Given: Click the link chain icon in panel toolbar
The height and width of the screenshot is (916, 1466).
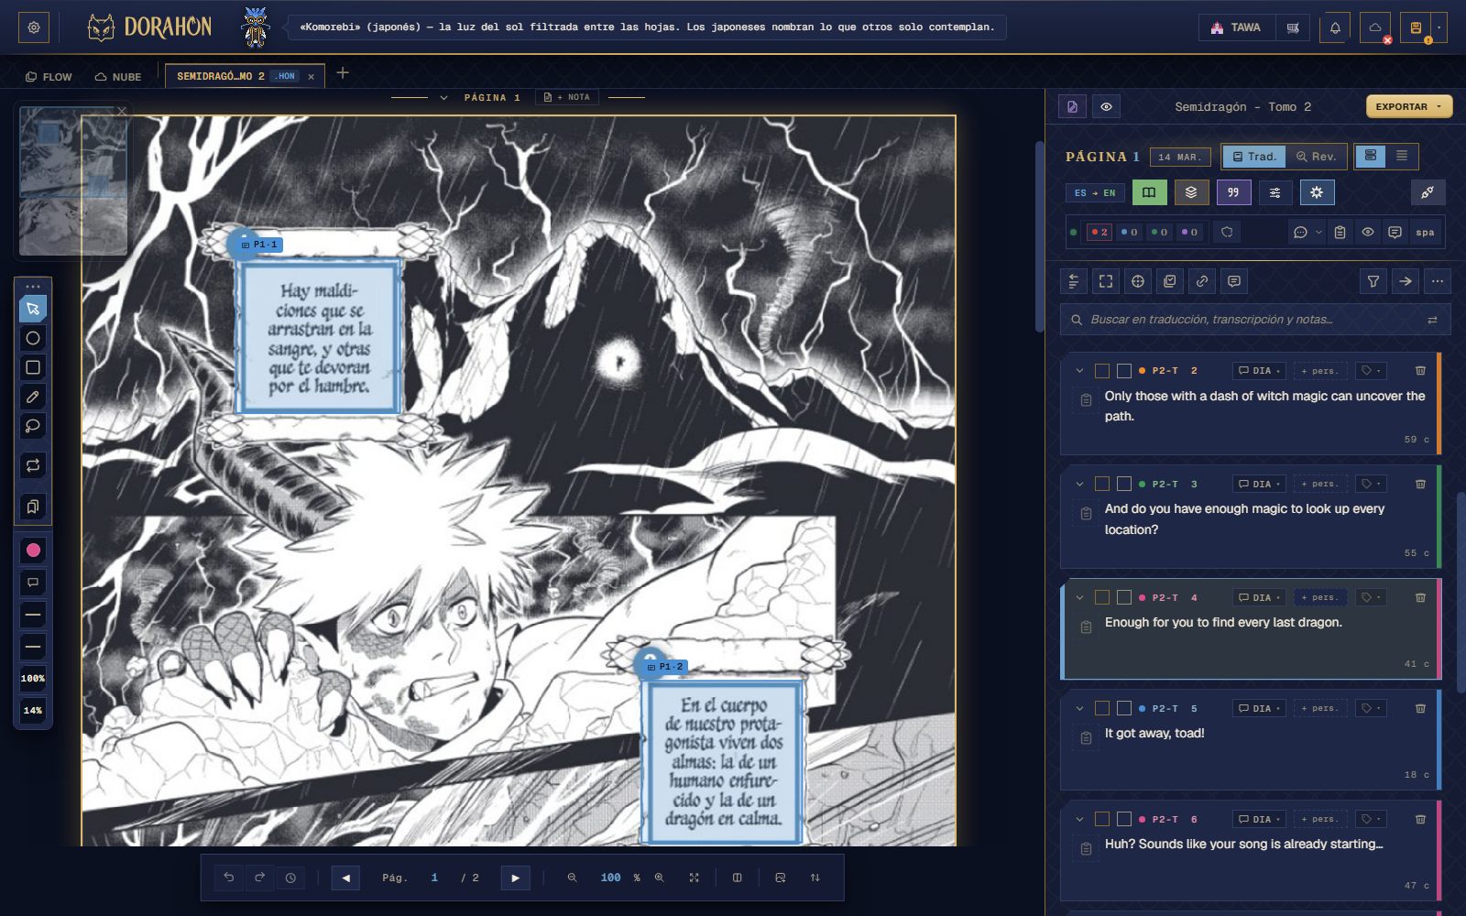Looking at the screenshot, I should point(1202,281).
